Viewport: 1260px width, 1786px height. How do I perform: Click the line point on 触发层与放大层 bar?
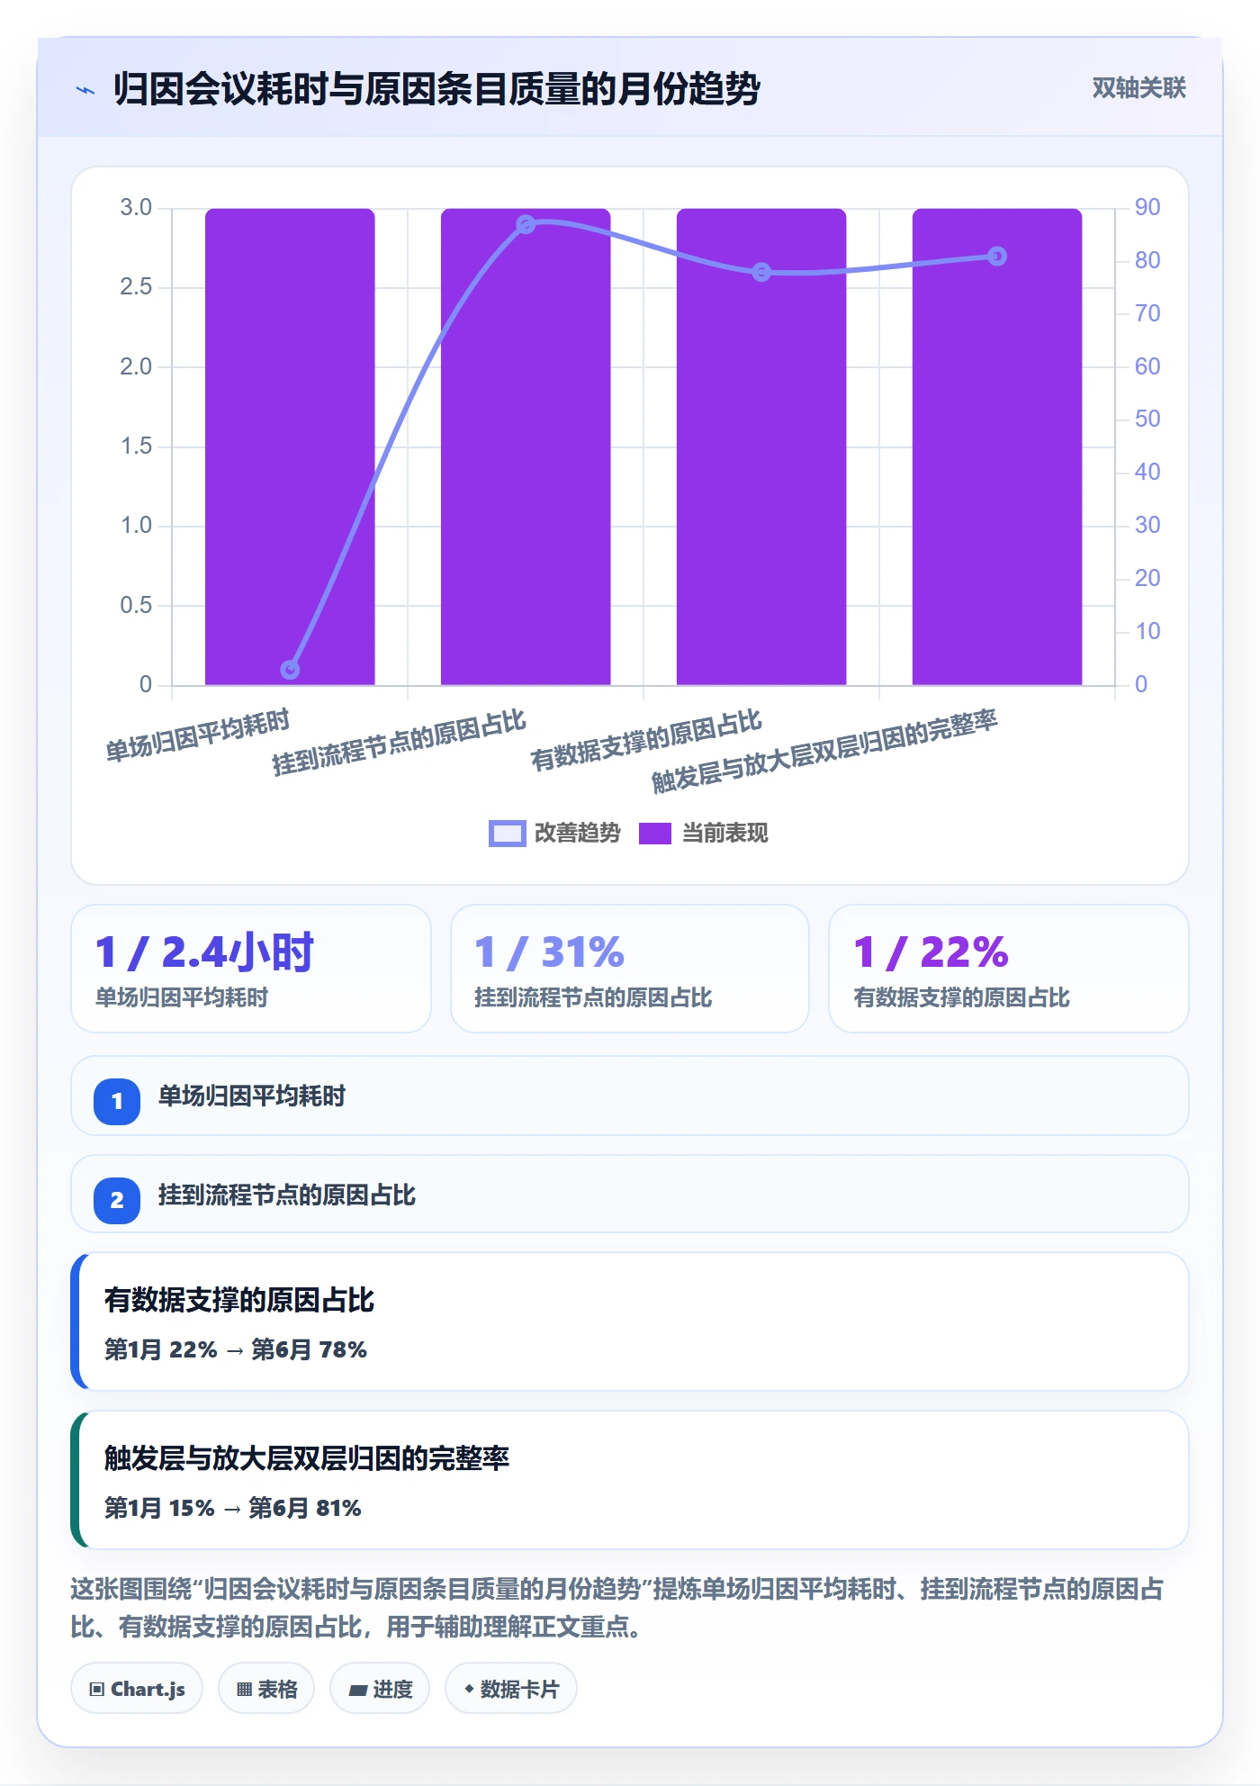(997, 257)
